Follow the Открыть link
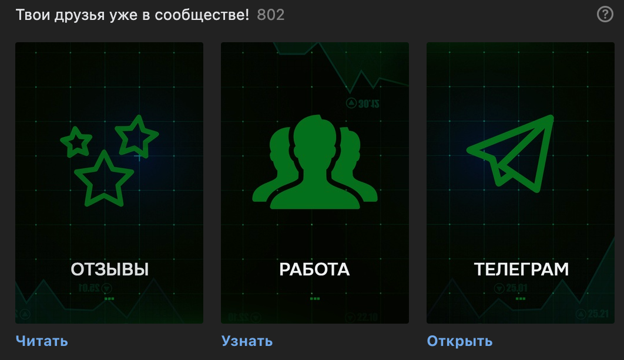This screenshot has height=360, width=624. [x=459, y=341]
